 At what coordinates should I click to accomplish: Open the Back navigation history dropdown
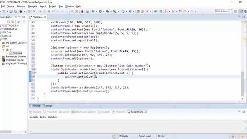188,11
